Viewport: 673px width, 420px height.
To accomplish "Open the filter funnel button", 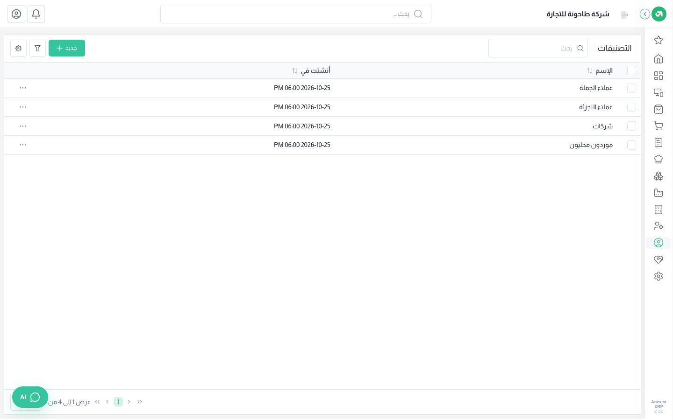I will (37, 48).
